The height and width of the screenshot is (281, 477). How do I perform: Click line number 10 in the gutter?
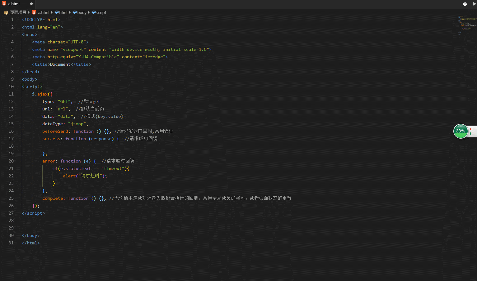click(11, 87)
